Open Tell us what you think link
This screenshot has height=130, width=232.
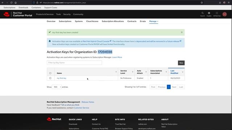tap(70, 105)
